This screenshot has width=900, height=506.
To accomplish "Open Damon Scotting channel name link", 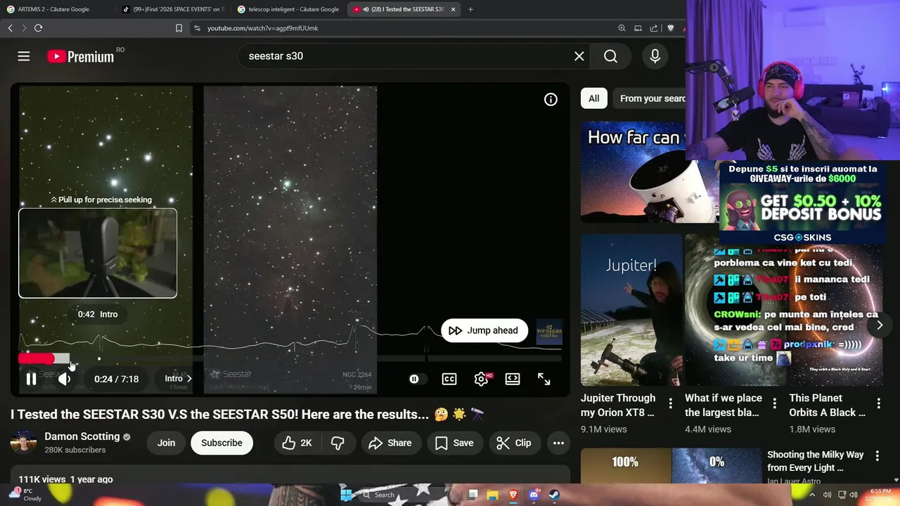I will tap(82, 436).
